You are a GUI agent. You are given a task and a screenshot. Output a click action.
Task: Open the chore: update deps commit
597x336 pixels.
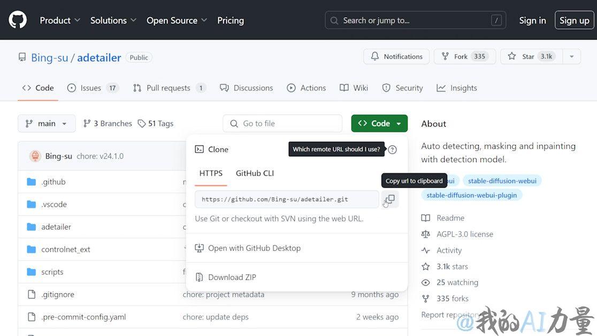(216, 317)
